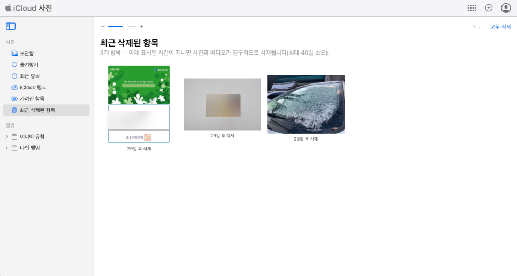
Task: Click the 최근 삭제된 항목 trash icon
Action: tap(14, 110)
